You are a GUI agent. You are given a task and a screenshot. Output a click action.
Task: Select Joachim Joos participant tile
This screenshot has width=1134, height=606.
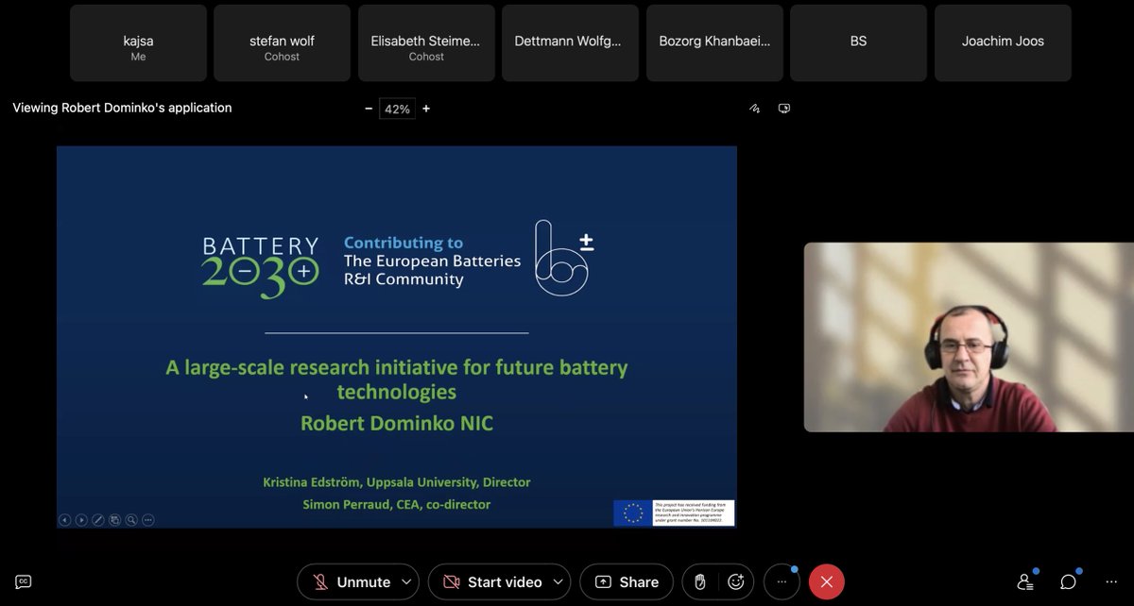1003,42
